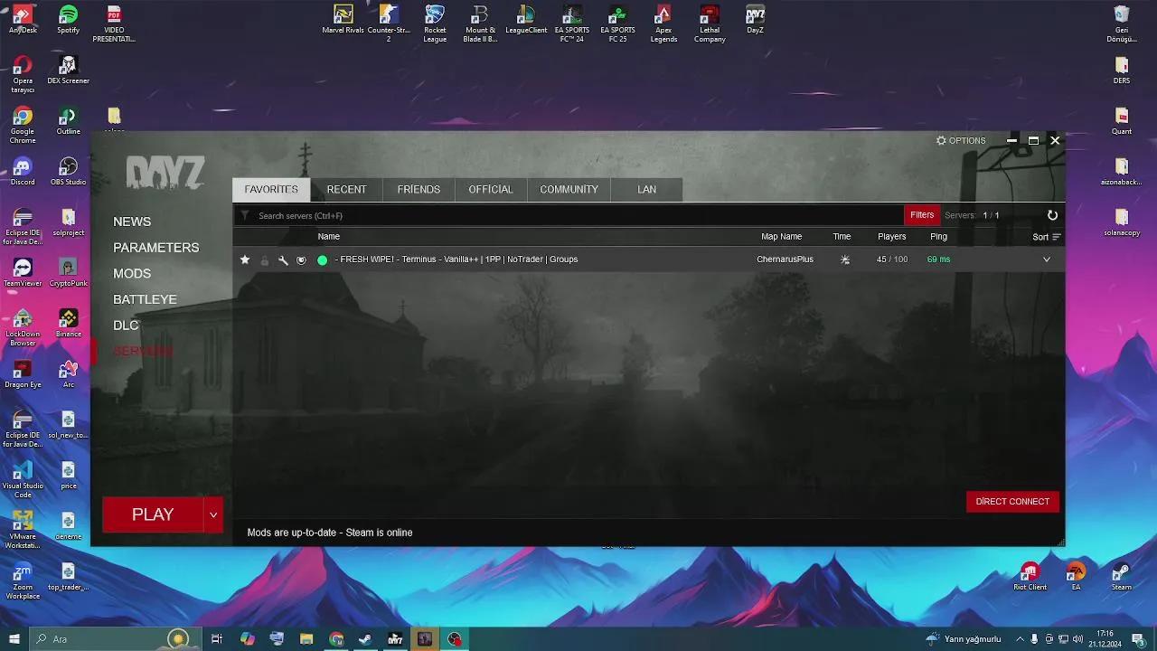The width and height of the screenshot is (1157, 651).
Task: Switch to the OFFICIAL tab
Action: (x=490, y=190)
